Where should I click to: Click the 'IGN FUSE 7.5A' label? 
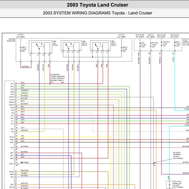tap(143, 45)
